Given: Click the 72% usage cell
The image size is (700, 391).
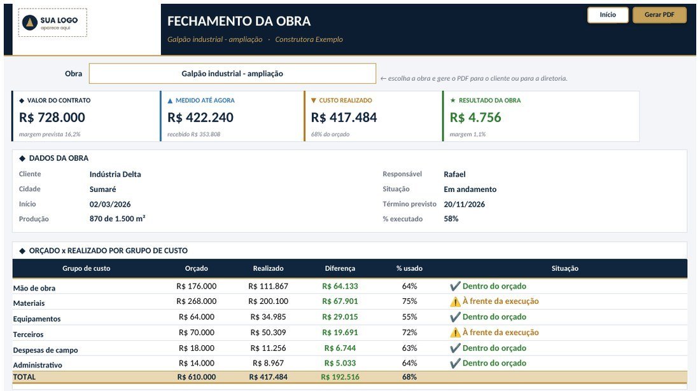Looking at the screenshot, I should coord(409,333).
